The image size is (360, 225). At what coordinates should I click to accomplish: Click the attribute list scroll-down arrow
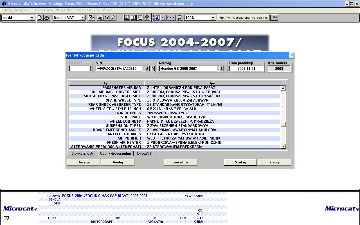[283, 146]
